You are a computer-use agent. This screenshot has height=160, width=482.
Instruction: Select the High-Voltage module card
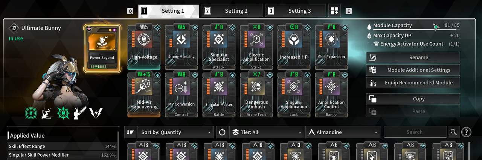(144, 47)
